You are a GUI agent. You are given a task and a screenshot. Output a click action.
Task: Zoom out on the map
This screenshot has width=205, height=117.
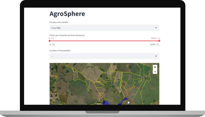[155, 72]
